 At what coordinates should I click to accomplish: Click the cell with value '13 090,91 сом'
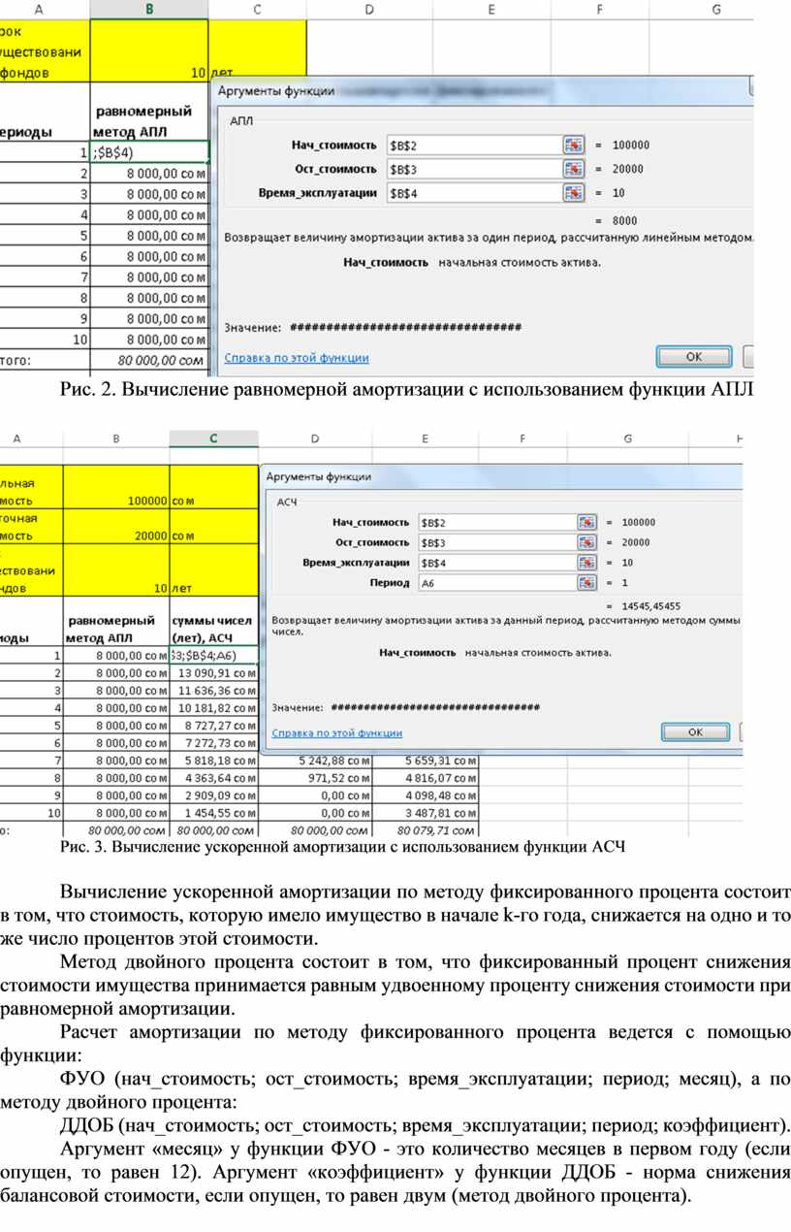pos(213,672)
